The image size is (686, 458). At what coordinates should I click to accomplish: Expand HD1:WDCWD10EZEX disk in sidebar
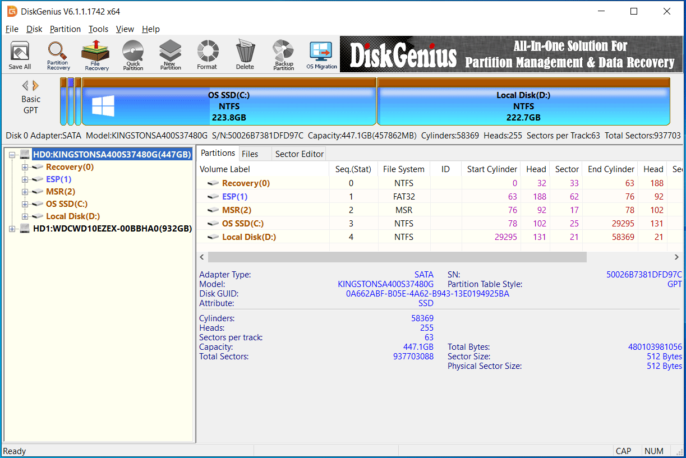click(x=11, y=228)
